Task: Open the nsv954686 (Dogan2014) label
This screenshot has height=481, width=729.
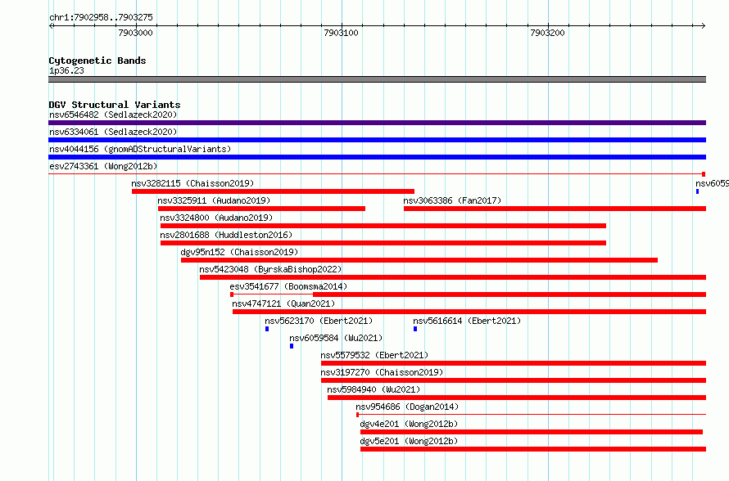Action: point(407,407)
